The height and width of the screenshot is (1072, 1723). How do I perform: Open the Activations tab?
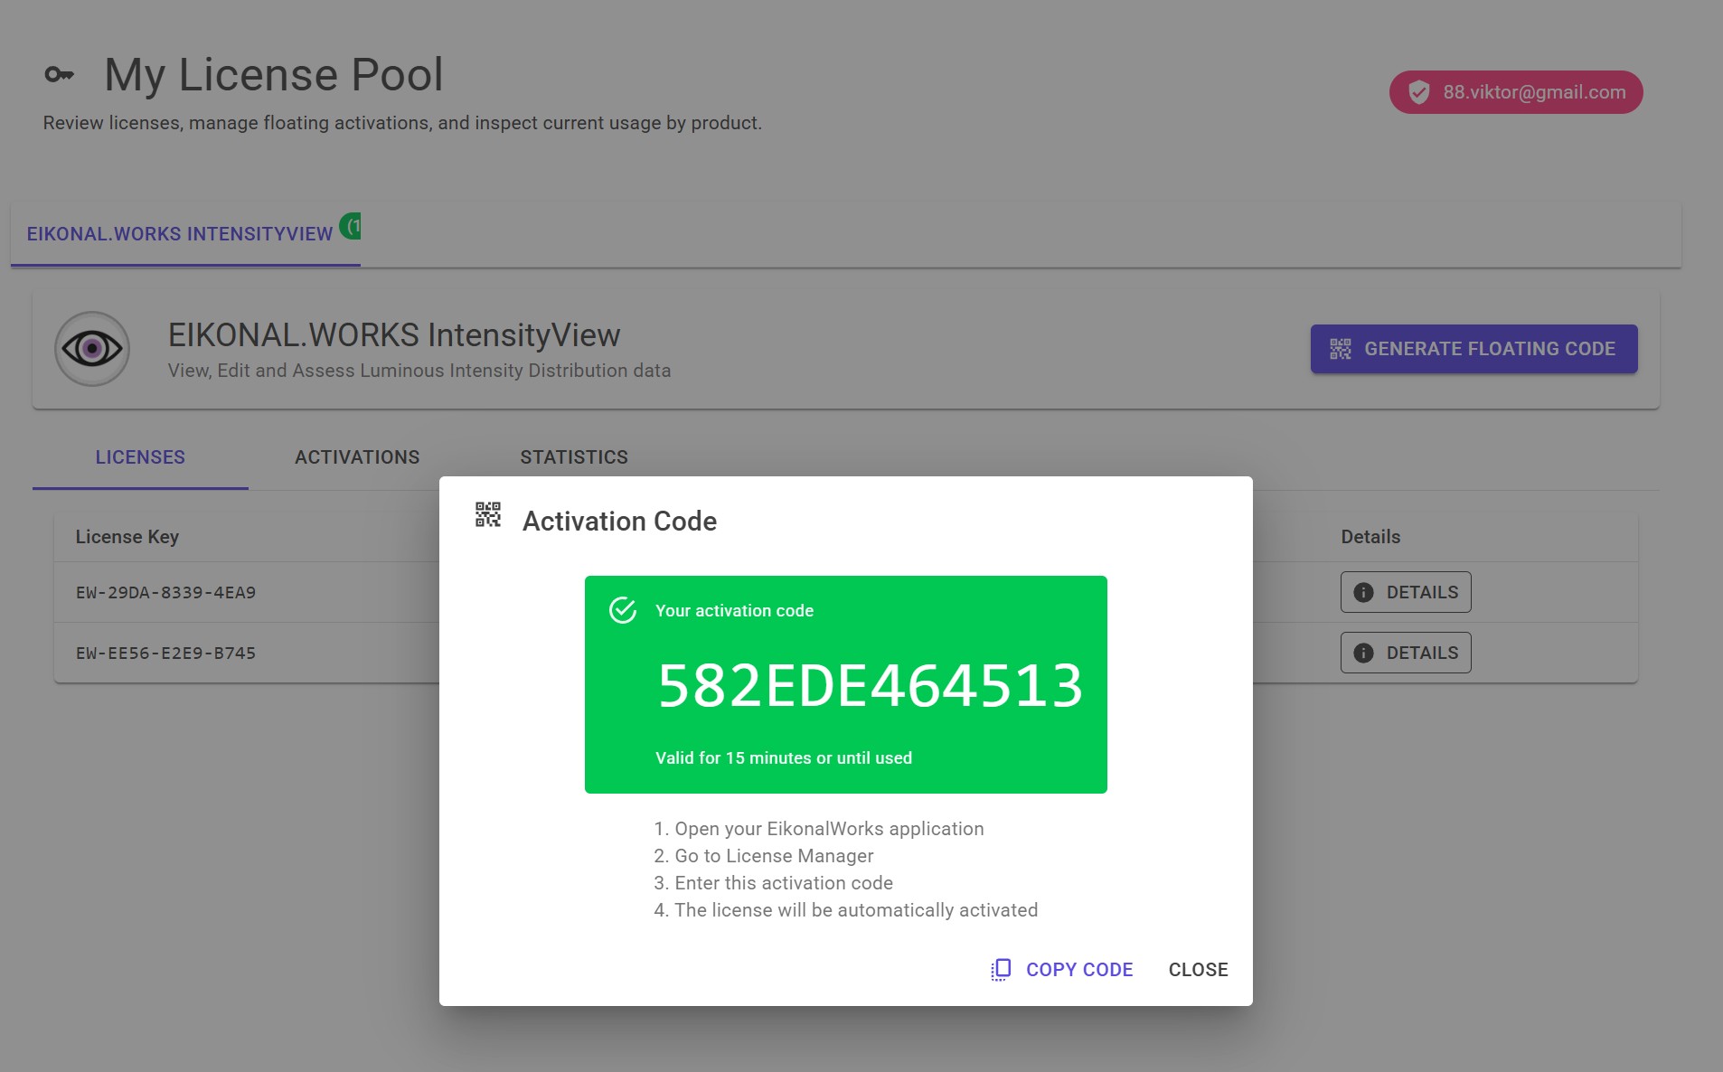[357, 457]
